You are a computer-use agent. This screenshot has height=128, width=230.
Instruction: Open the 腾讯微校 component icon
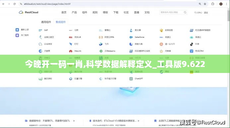[40, 79]
